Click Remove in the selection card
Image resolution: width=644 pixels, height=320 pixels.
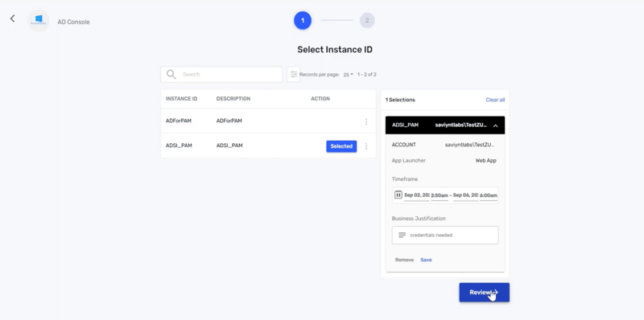[404, 260]
